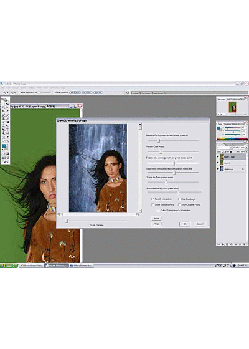Select the Clone Stamp tool
The image size is (249, 349).
tap(3, 118)
